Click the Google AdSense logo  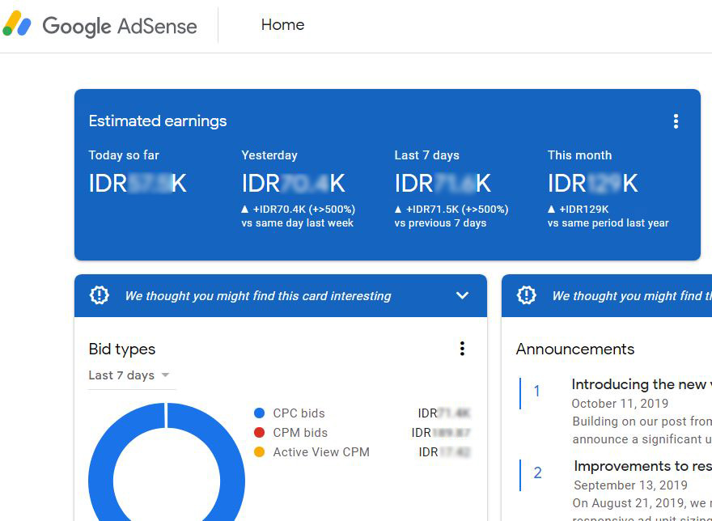[x=100, y=24]
